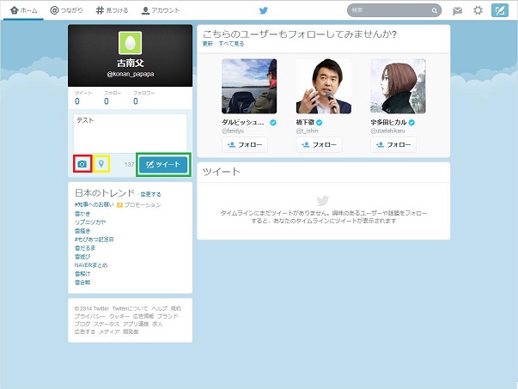Click the location pin icon
This screenshot has height=389, width=518.
pyautogui.click(x=101, y=164)
